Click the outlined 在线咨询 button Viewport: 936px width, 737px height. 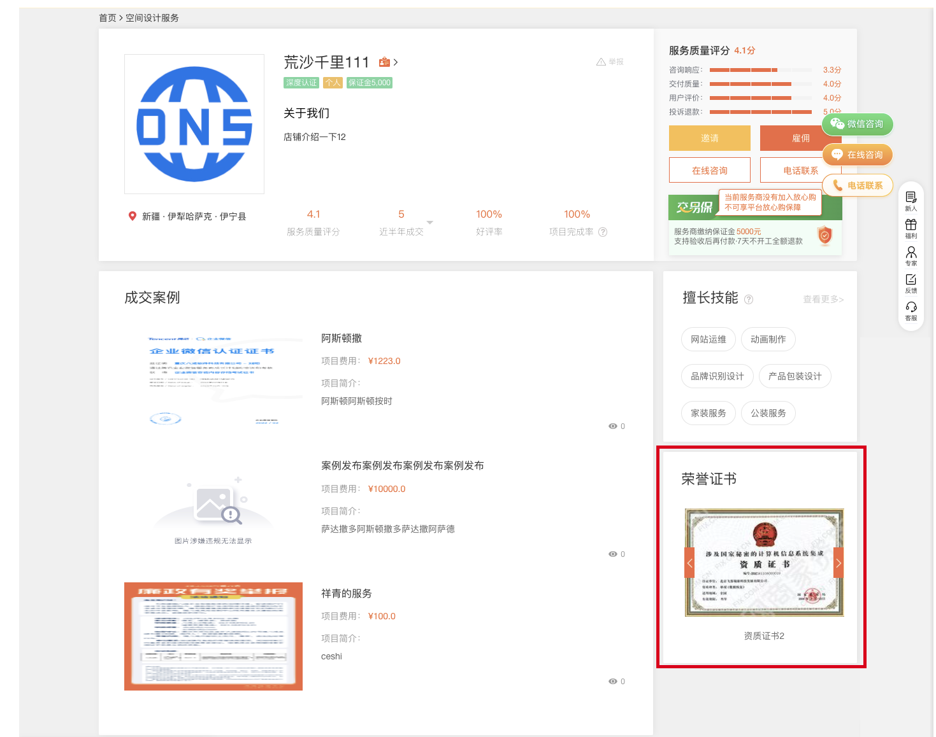pyautogui.click(x=709, y=171)
